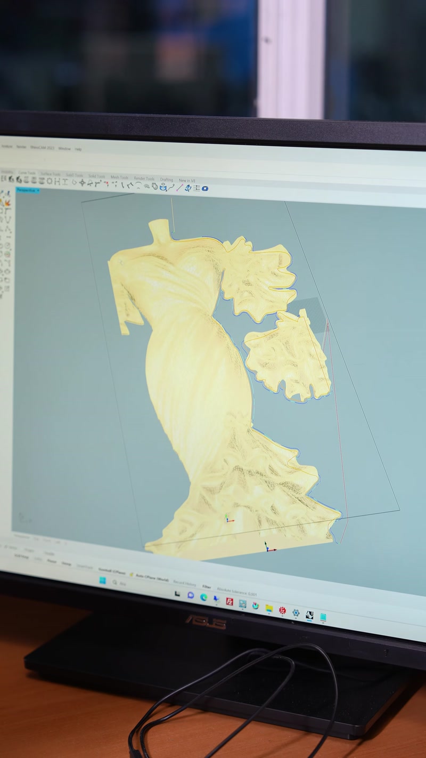
Task: Toggle Record History in status bar
Action: (185, 583)
